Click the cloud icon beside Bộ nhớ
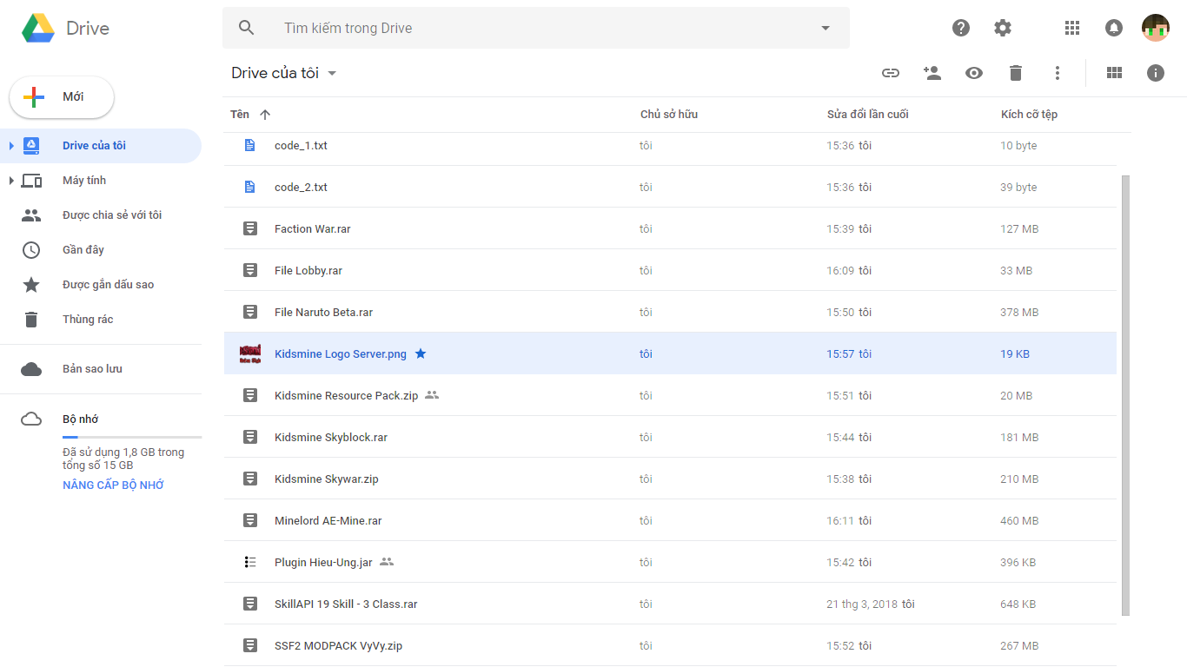Viewport: 1187px width, 667px height. [31, 419]
